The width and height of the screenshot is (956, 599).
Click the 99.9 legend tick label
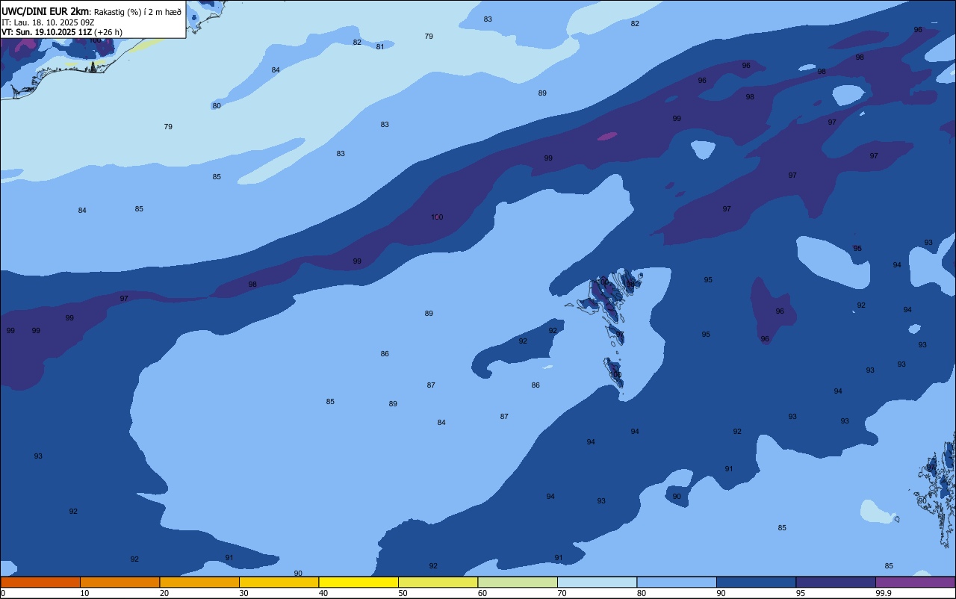pyautogui.click(x=884, y=593)
